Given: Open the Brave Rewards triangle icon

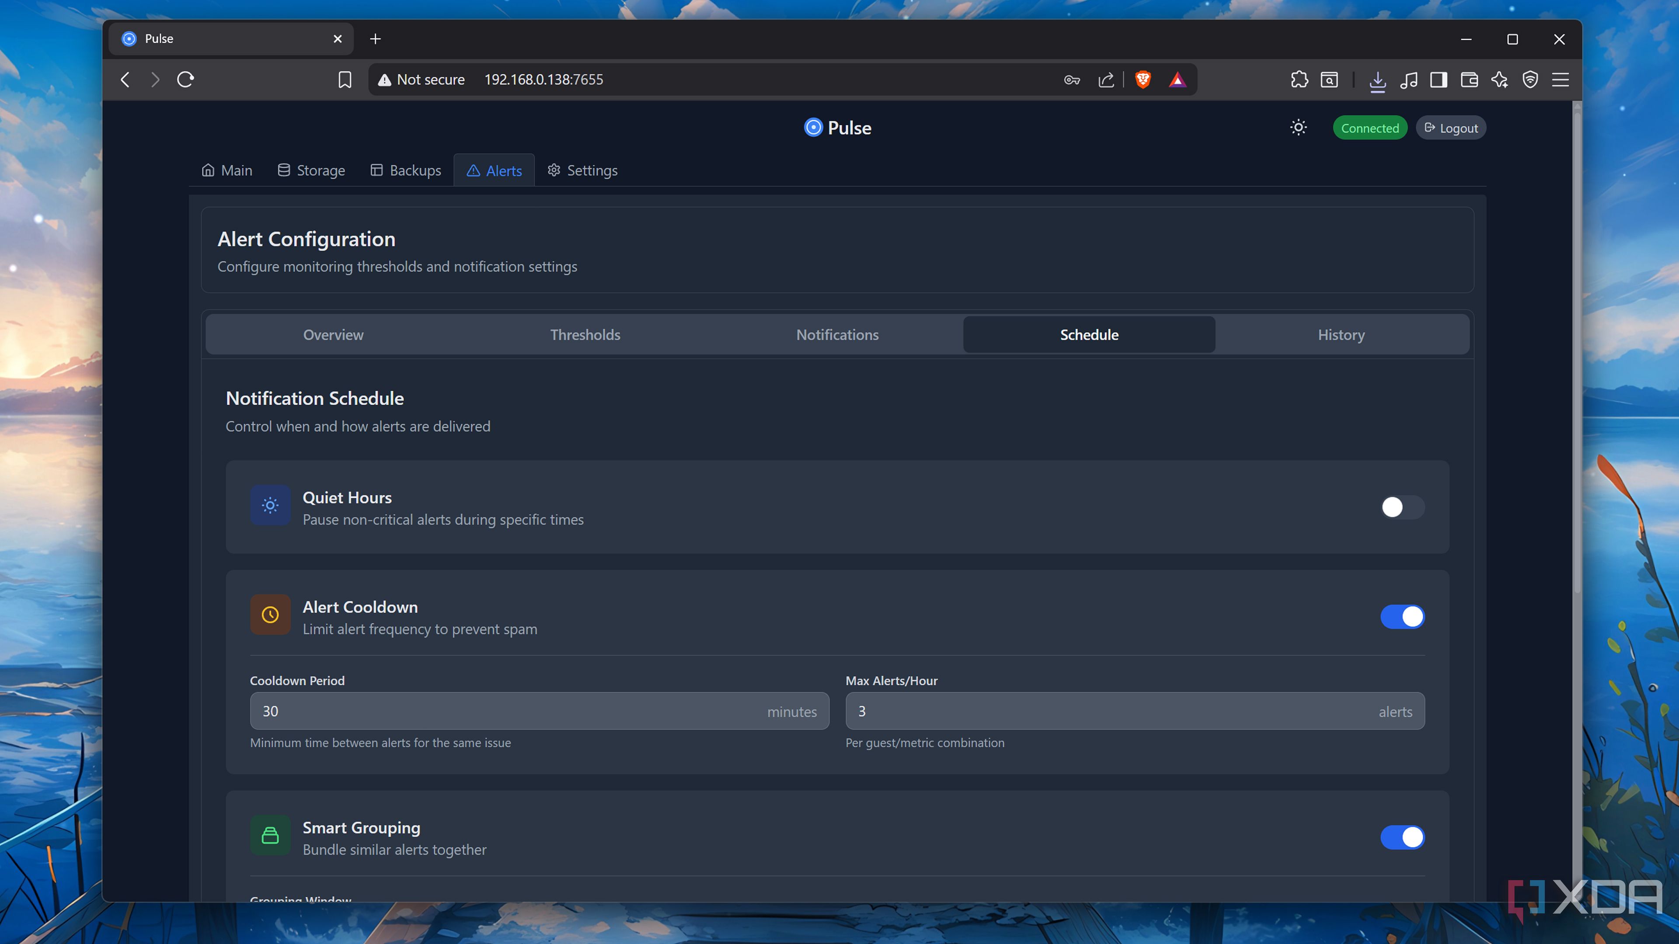Looking at the screenshot, I should click(x=1177, y=80).
